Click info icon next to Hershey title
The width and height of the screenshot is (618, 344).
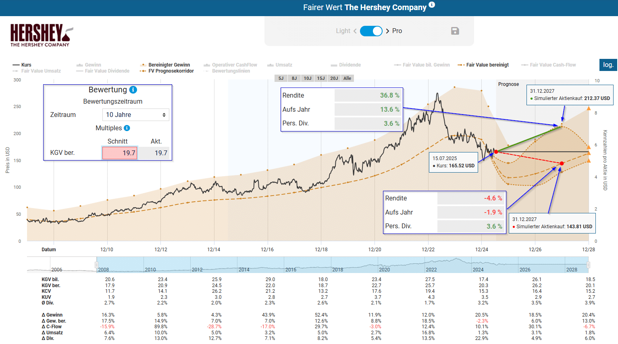click(x=432, y=5)
